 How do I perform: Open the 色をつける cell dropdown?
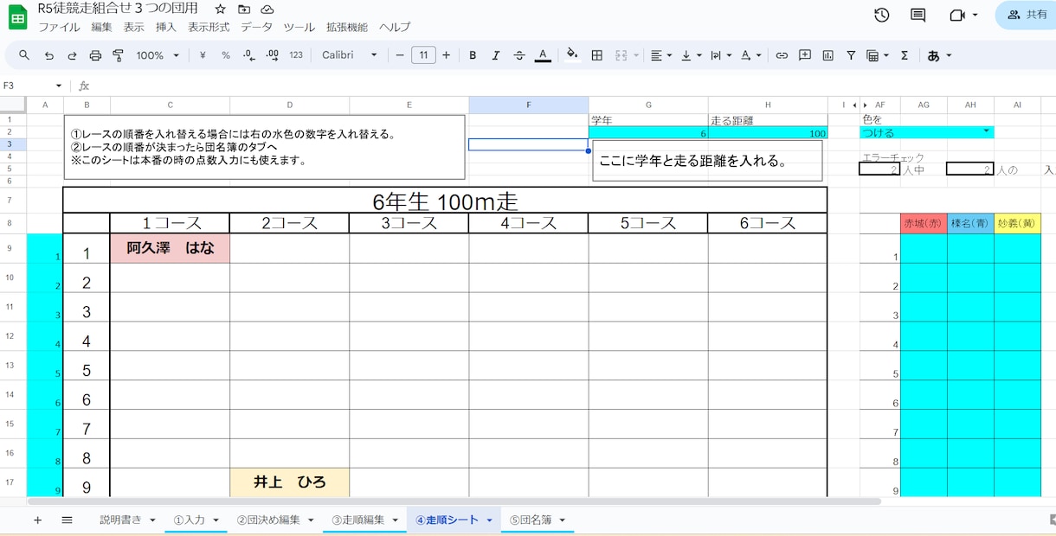pyautogui.click(x=986, y=132)
